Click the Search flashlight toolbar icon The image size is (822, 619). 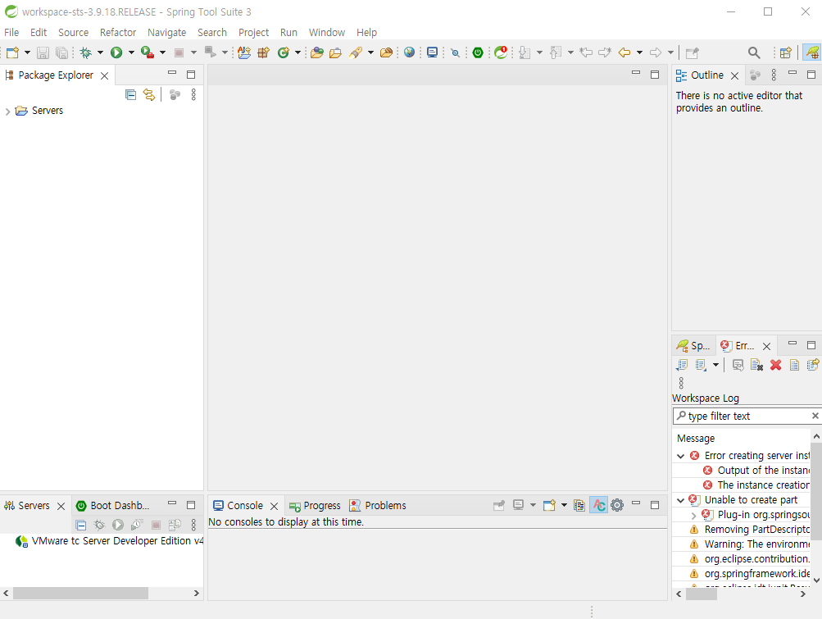click(x=356, y=52)
